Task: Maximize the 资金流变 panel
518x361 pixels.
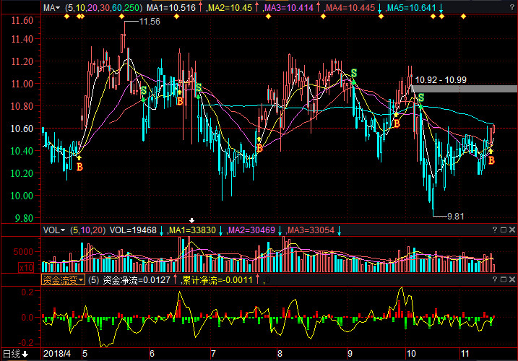Action: pyautogui.click(x=502, y=279)
